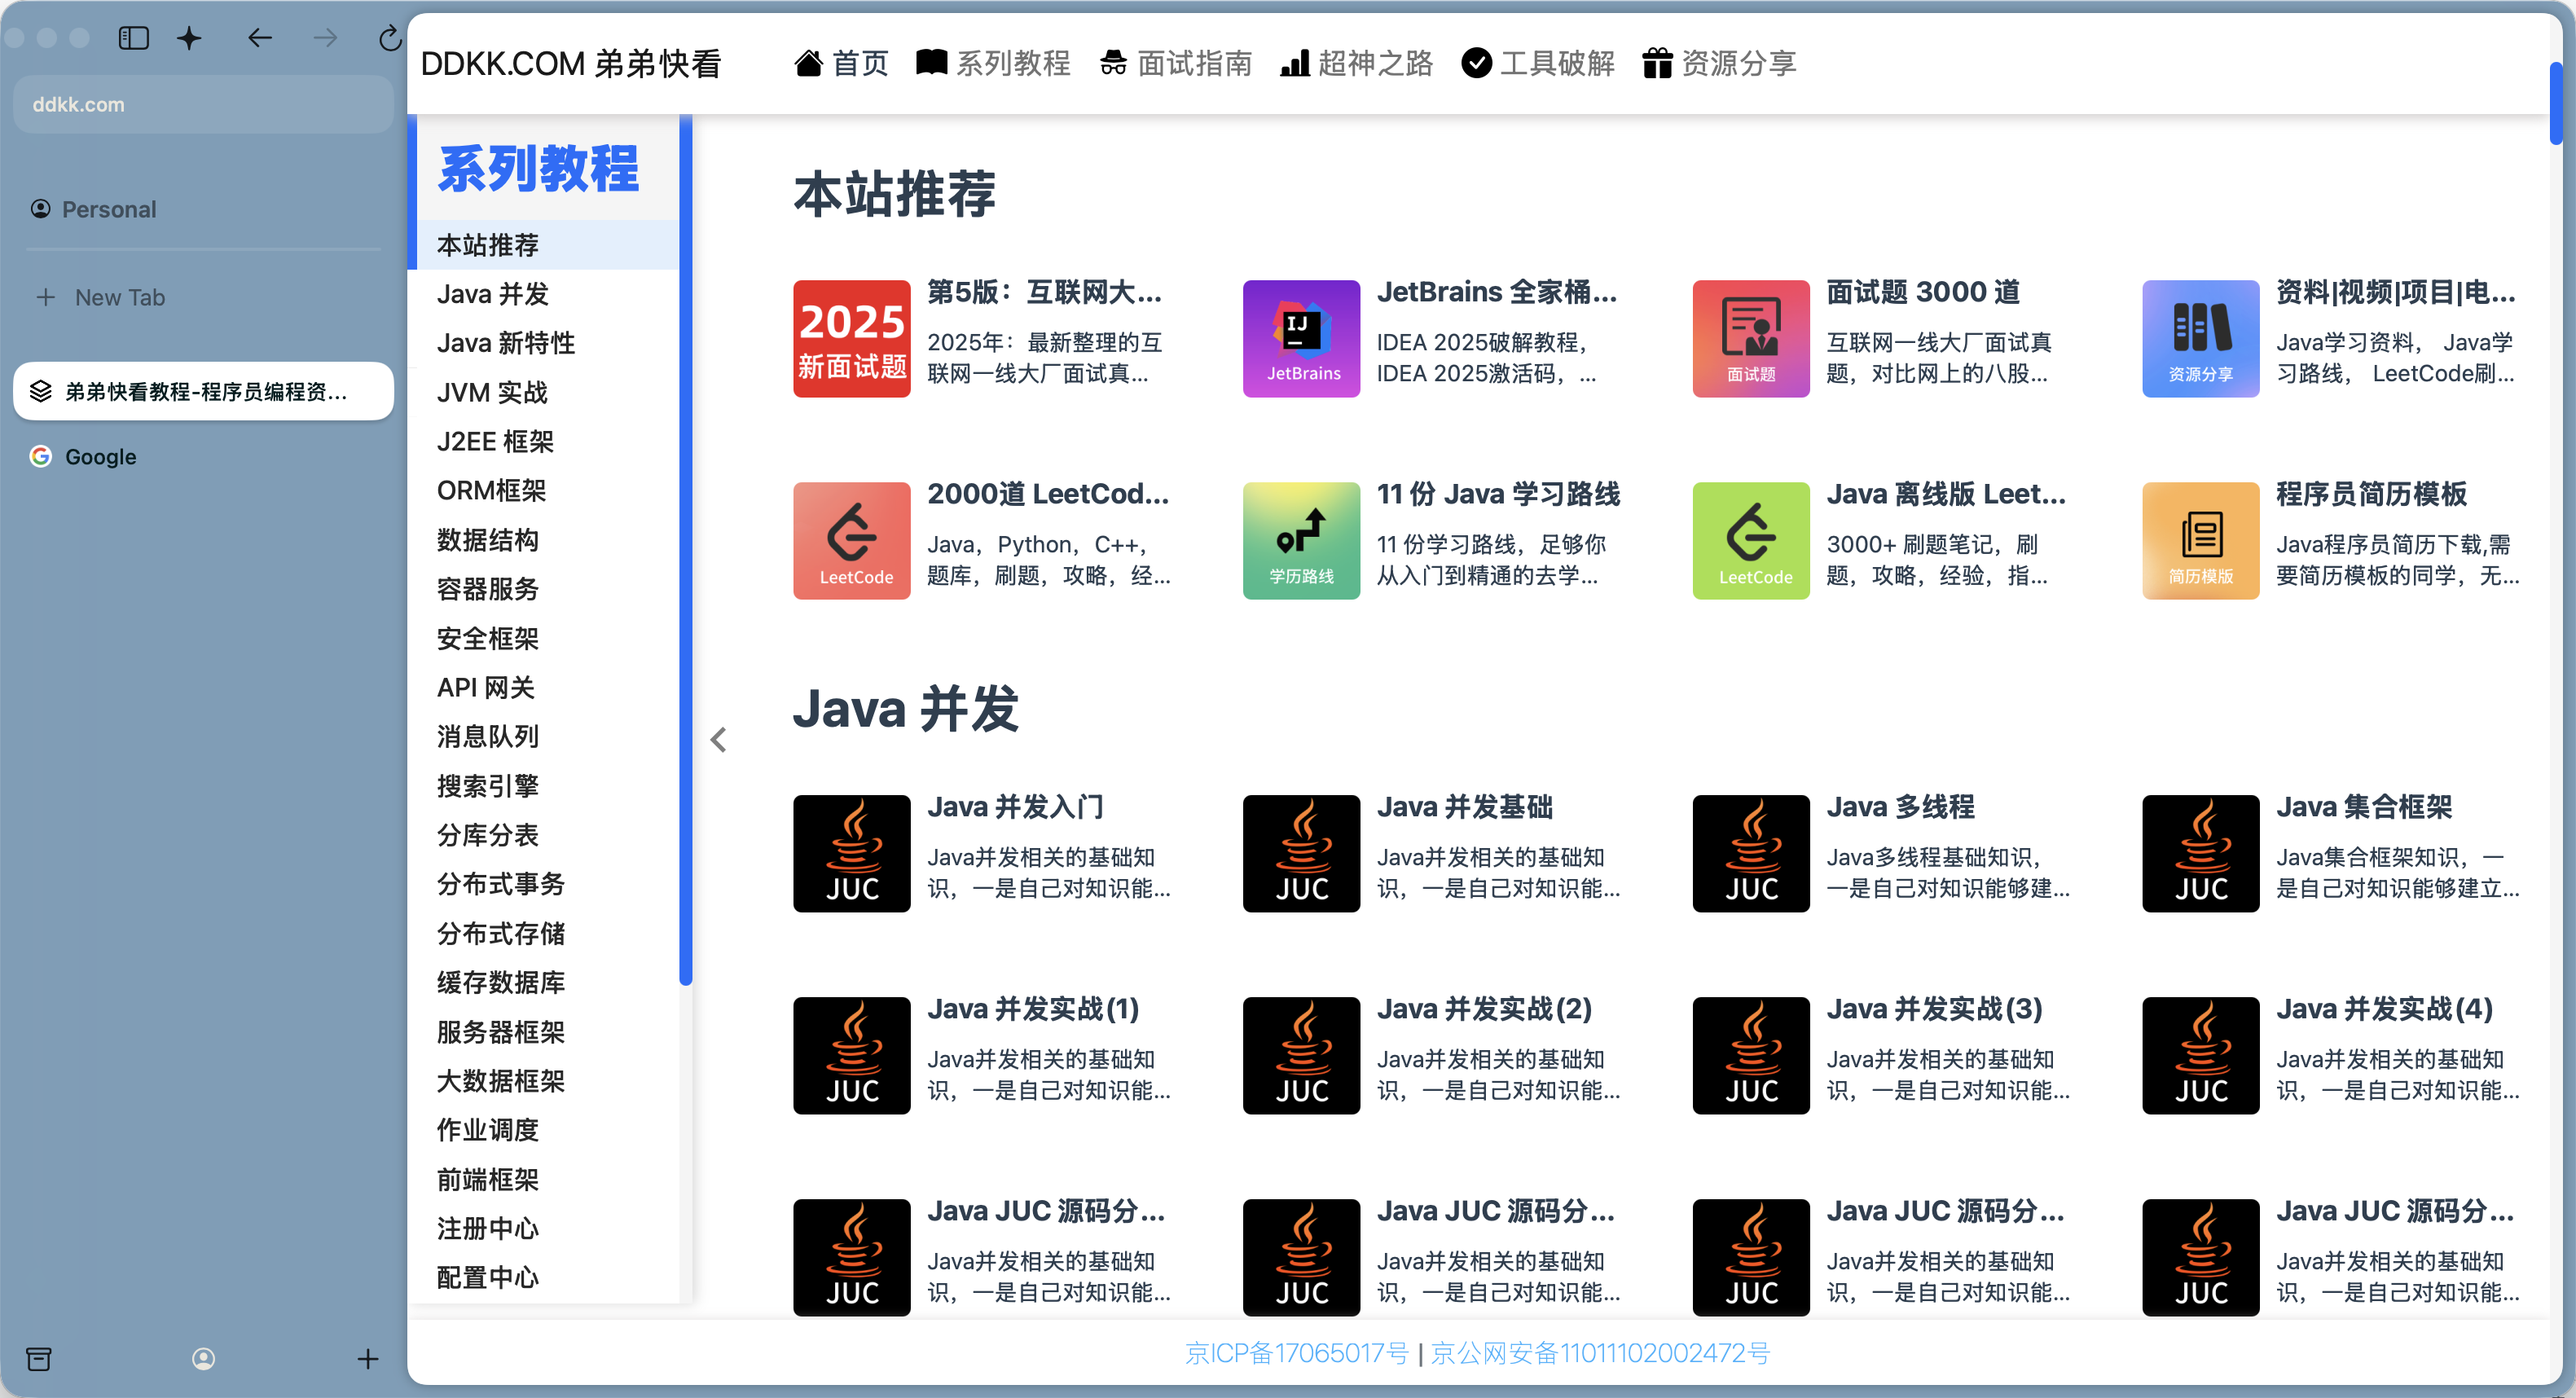Toggle the browser sidebar panel icon
The height and width of the screenshot is (1398, 2576).
click(x=133, y=38)
